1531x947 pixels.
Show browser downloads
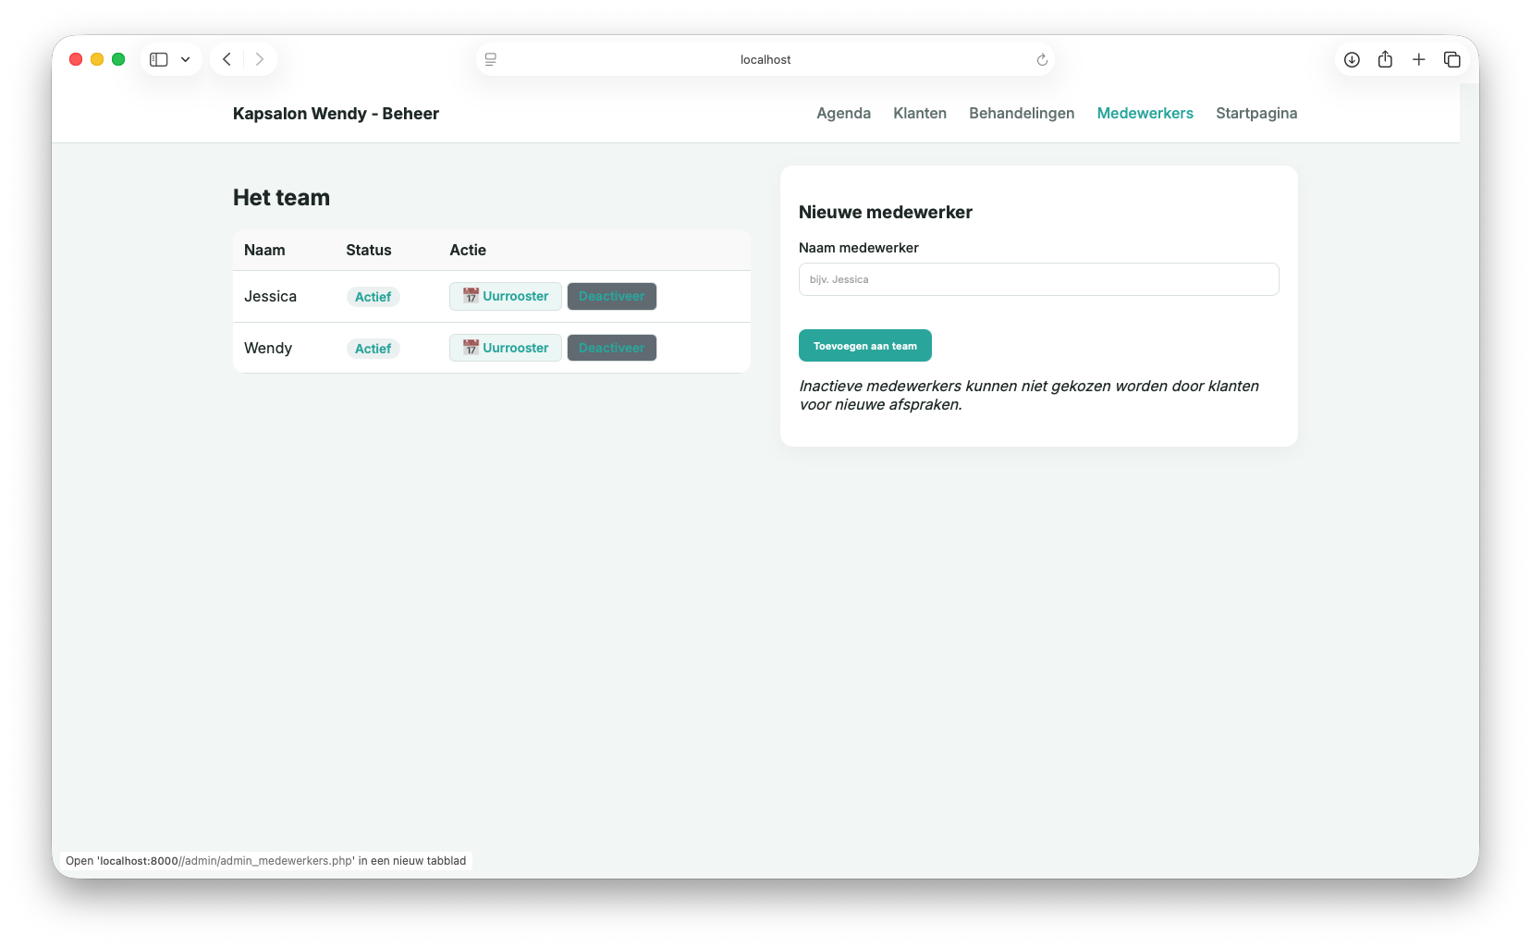(x=1352, y=59)
